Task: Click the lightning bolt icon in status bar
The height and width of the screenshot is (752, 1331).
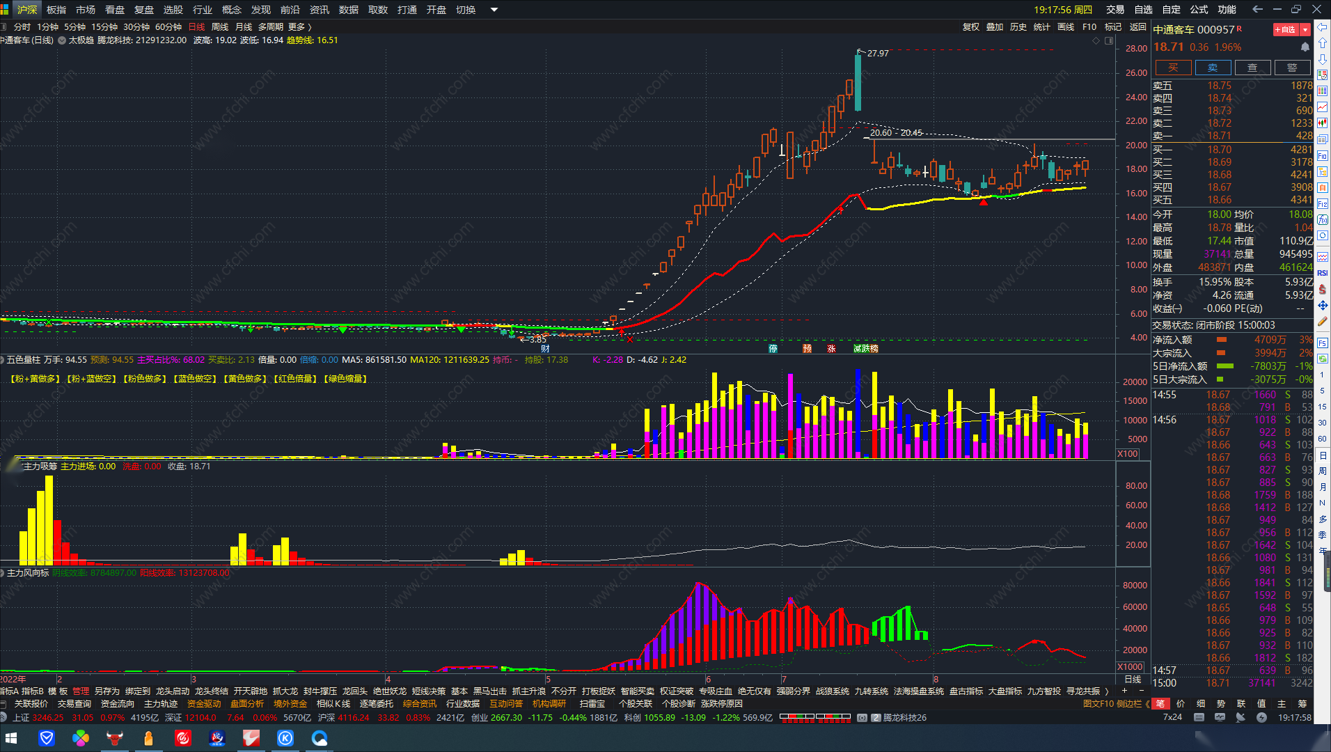Action: pos(1261,717)
